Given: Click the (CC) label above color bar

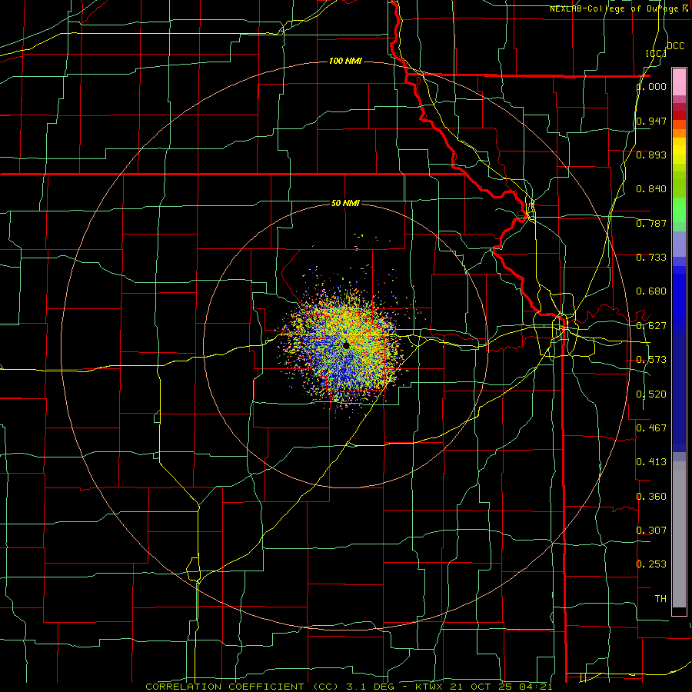Looking at the screenshot, I should 657,53.
